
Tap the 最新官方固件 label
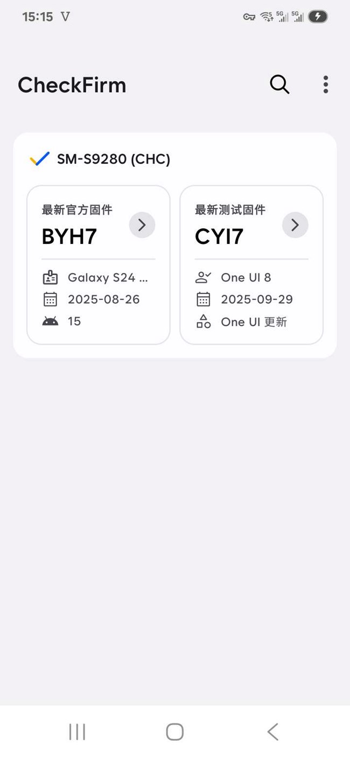tap(77, 209)
